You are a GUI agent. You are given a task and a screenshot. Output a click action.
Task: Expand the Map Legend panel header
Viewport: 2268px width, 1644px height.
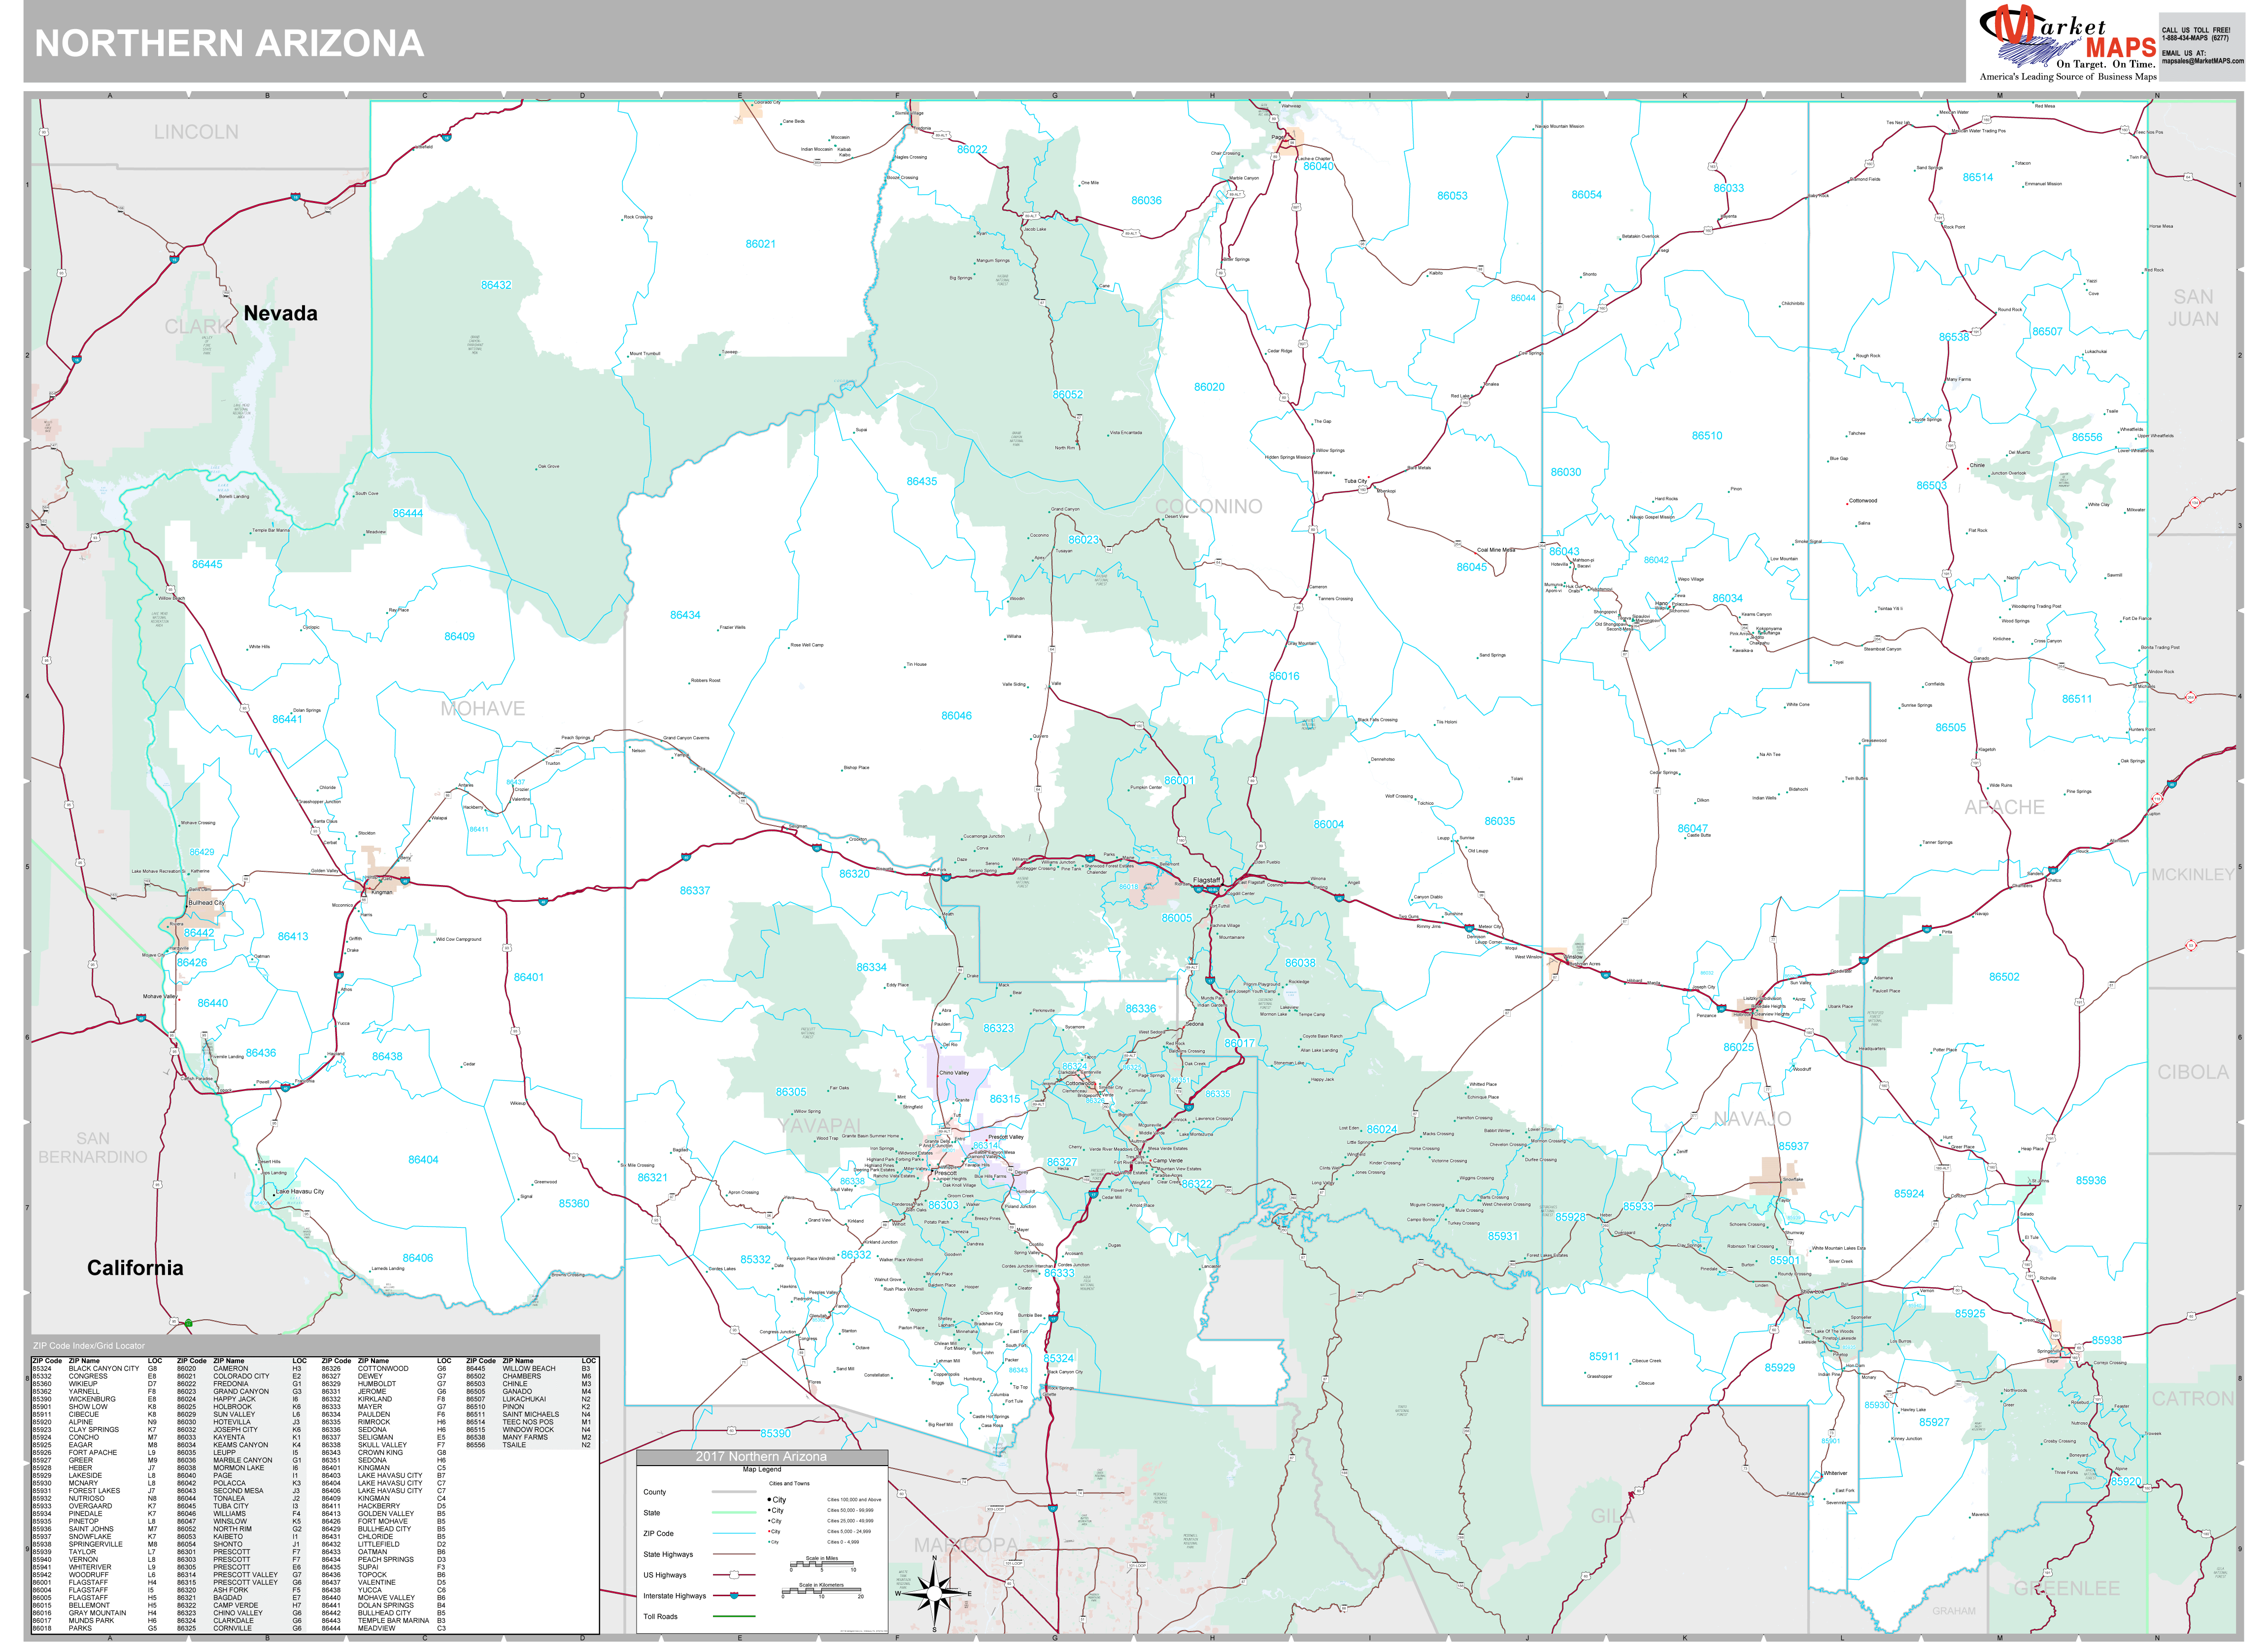click(x=763, y=1470)
